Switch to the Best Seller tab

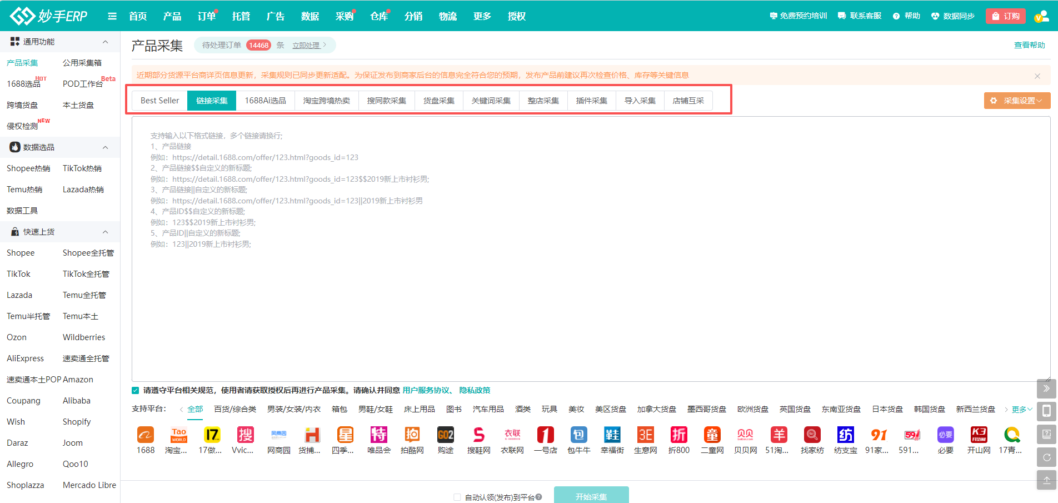point(160,101)
